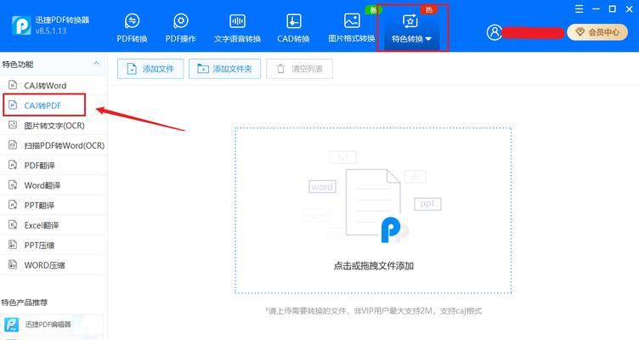Select WORD压缩 in sidebar
The image size is (639, 340).
pos(54,265)
